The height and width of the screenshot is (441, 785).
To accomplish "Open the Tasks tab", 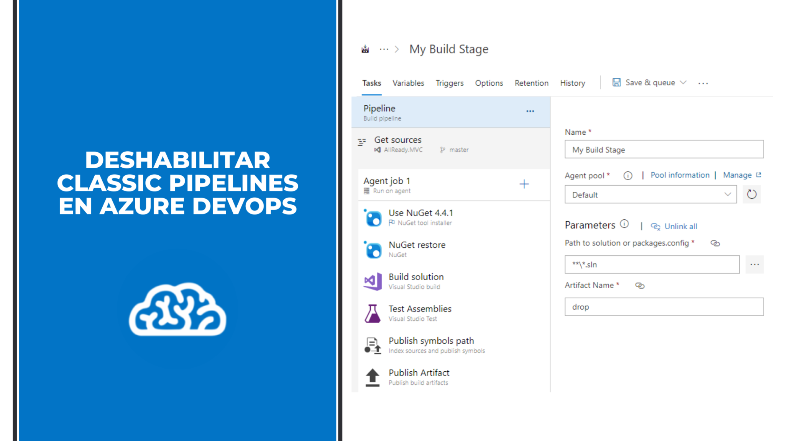I will click(371, 83).
